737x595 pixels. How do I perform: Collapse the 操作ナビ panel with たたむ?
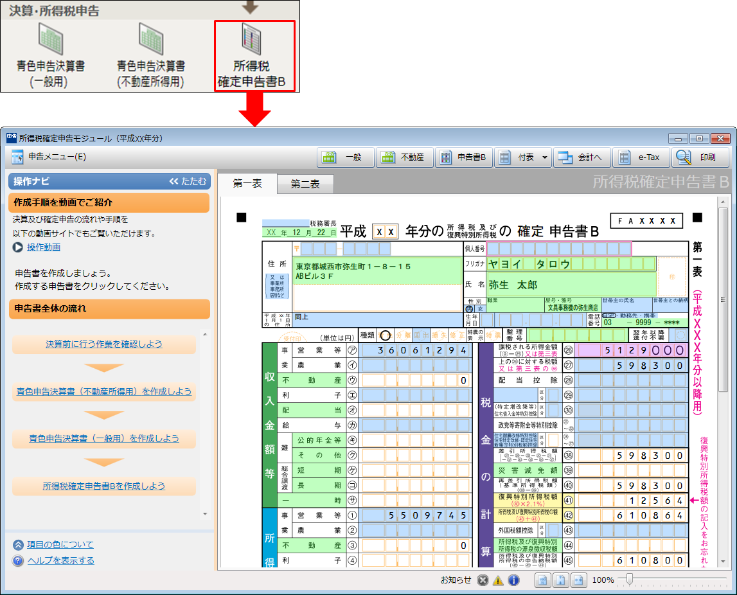click(188, 181)
